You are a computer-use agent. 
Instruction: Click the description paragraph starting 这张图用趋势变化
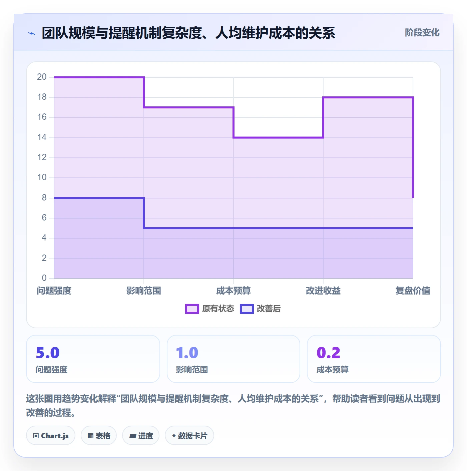[233, 406]
